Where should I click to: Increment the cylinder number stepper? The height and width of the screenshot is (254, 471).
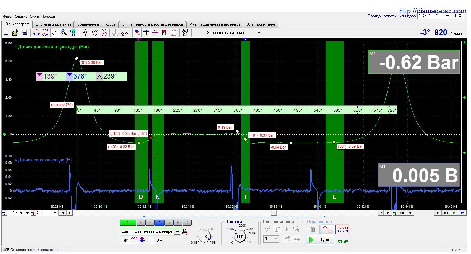pyautogui.click(x=461, y=14)
